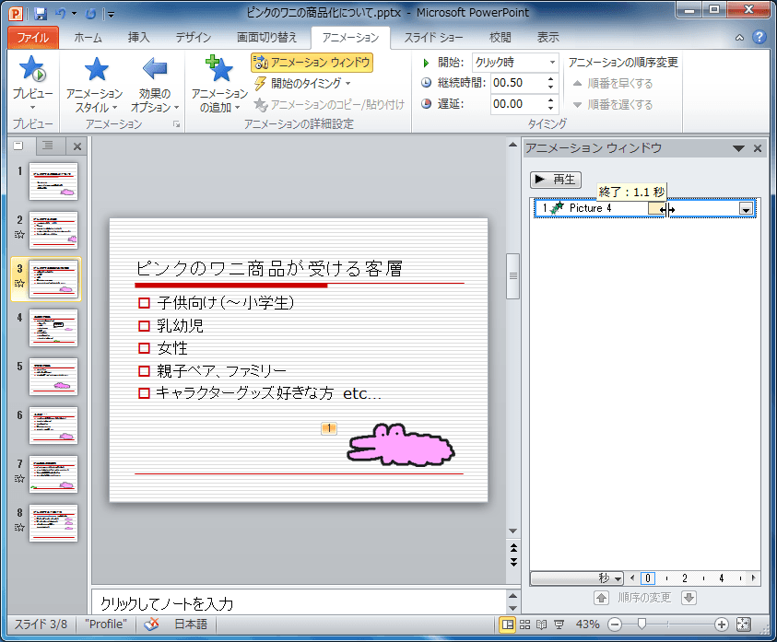777x642 pixels.
Task: Select slide 6 thumbnail
Action: (53, 426)
